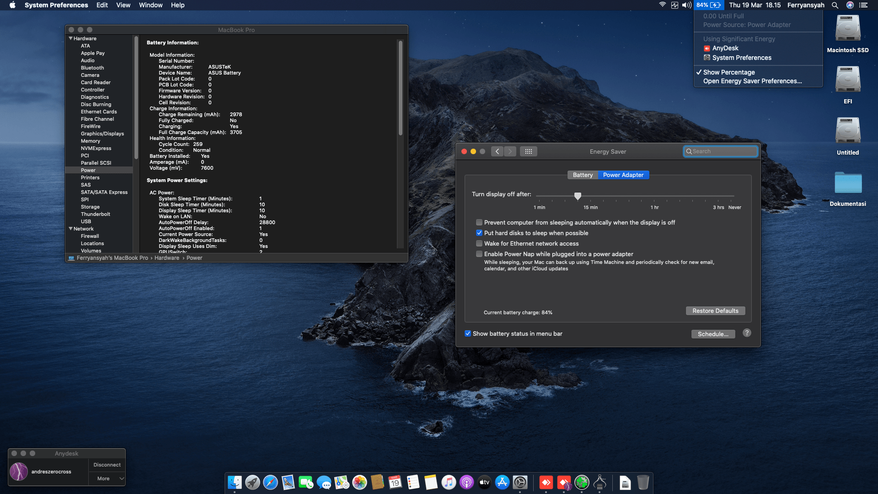Open the Window menu
The width and height of the screenshot is (878, 494).
point(150,5)
